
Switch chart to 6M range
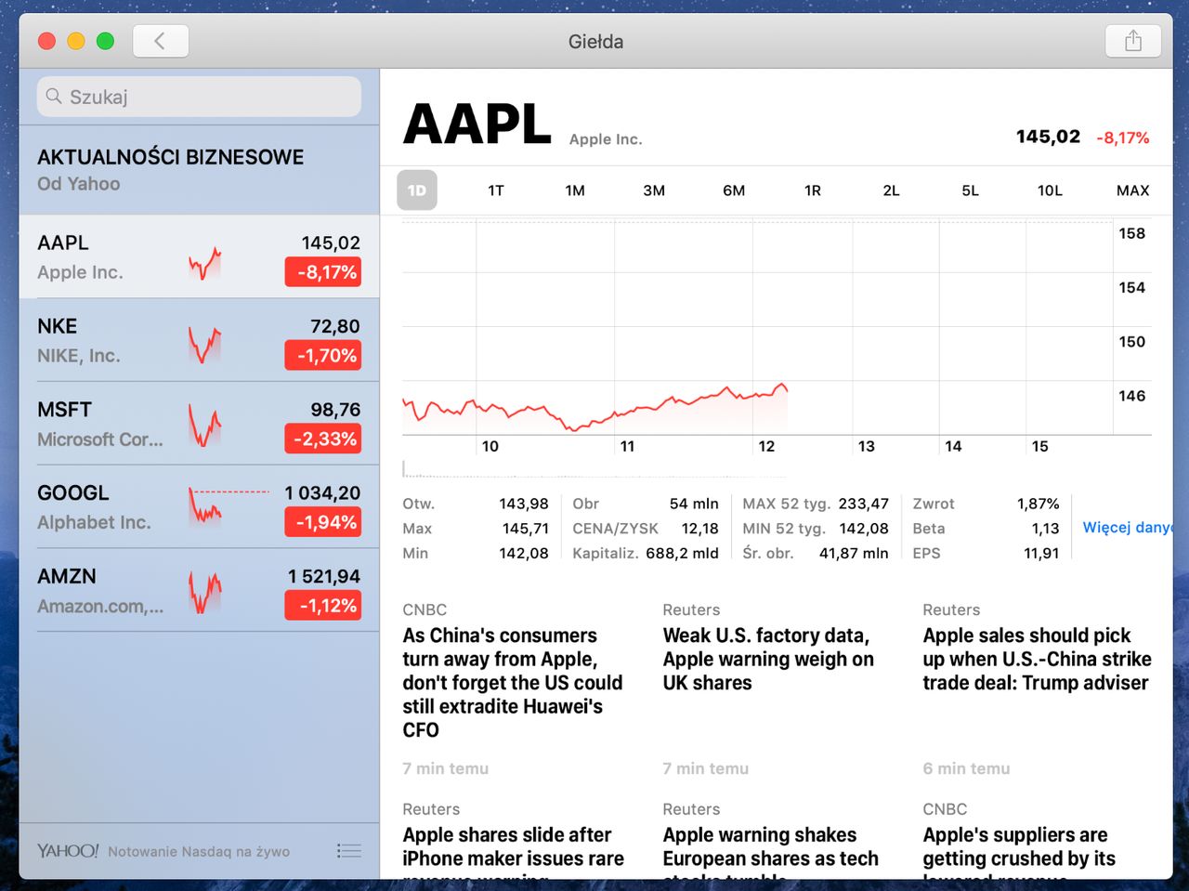pos(734,190)
